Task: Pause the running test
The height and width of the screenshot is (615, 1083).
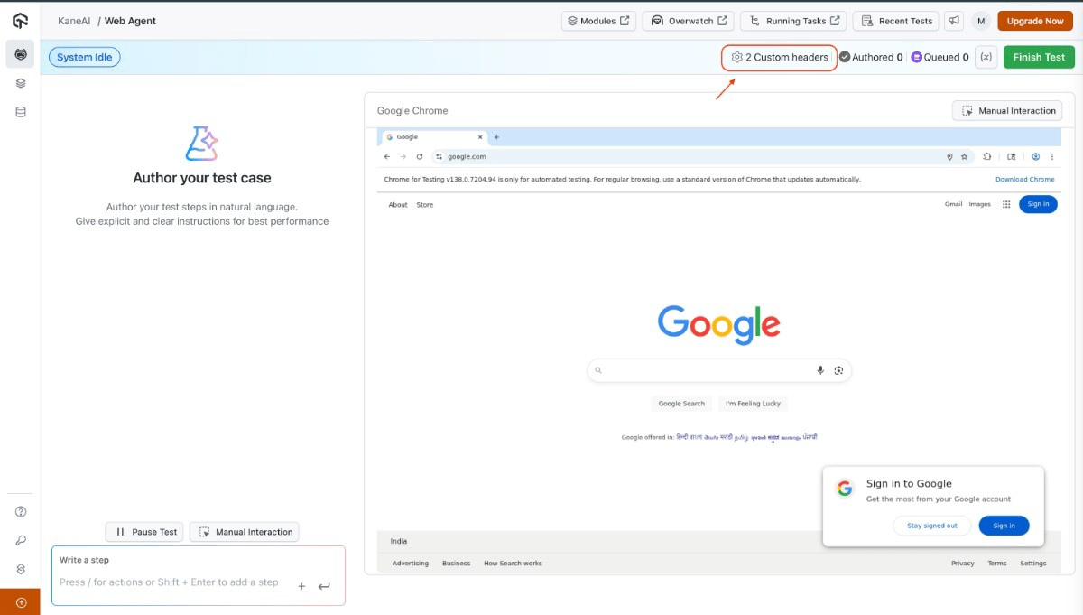Action: coord(145,532)
